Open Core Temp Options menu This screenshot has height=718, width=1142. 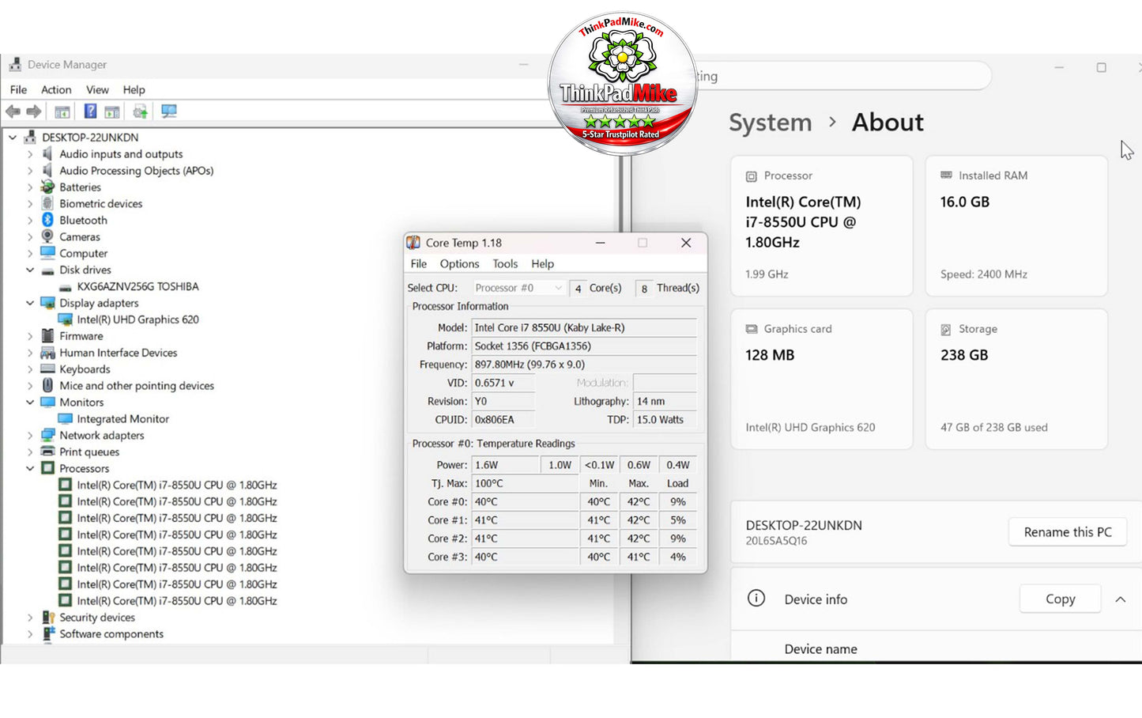(x=459, y=263)
